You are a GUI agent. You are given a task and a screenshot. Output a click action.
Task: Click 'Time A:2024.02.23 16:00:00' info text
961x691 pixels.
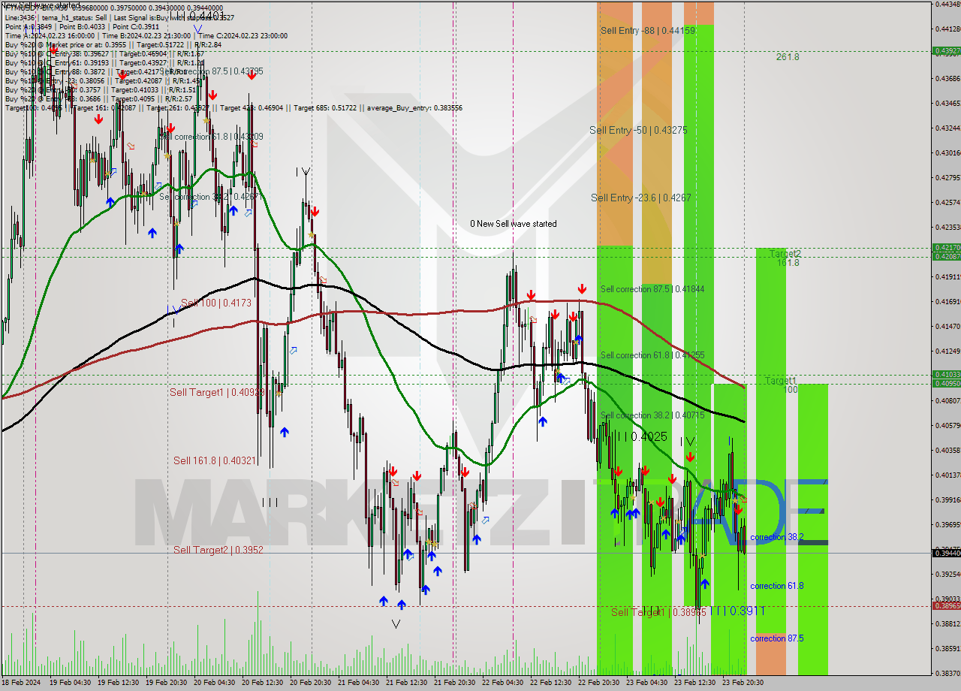click(50, 35)
